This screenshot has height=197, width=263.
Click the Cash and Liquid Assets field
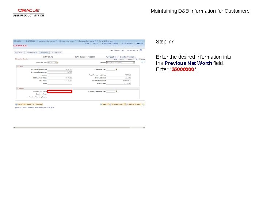click(60, 70)
